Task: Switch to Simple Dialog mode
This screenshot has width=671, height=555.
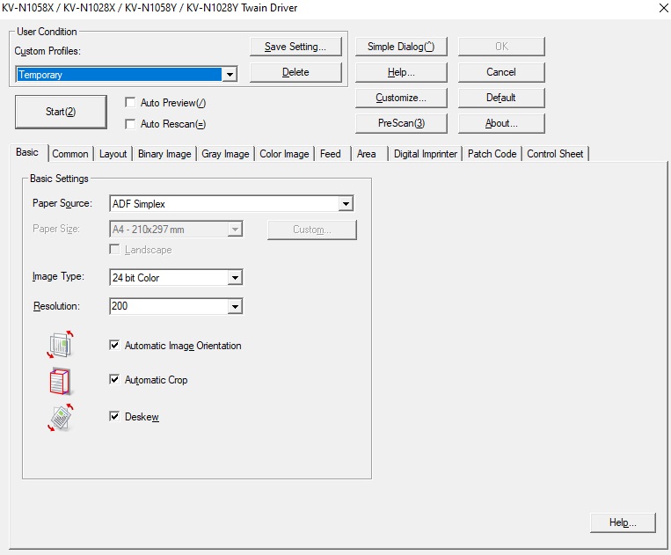Action: [401, 47]
